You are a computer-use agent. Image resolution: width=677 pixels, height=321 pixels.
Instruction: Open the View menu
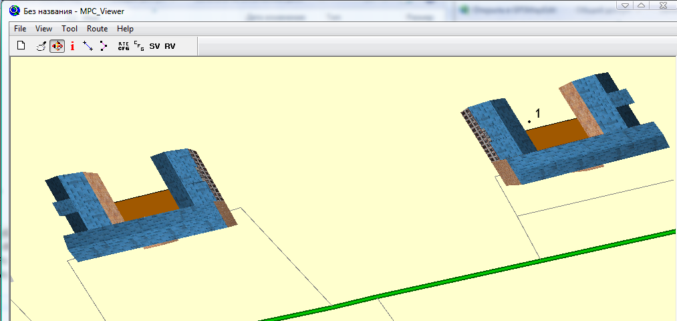coord(43,29)
